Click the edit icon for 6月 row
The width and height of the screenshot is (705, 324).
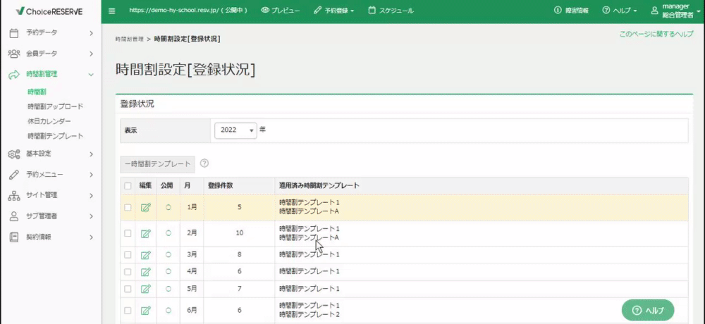[146, 311]
